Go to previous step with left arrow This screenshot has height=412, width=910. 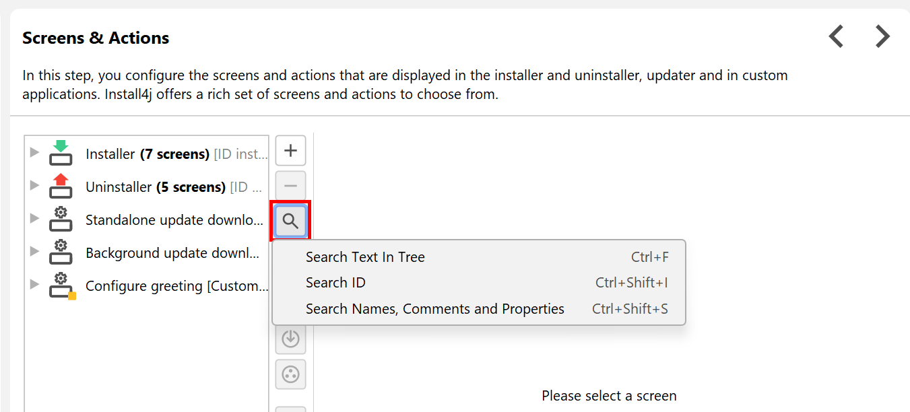(836, 36)
